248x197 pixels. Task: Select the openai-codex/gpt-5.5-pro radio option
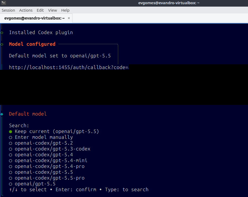(x=47, y=178)
